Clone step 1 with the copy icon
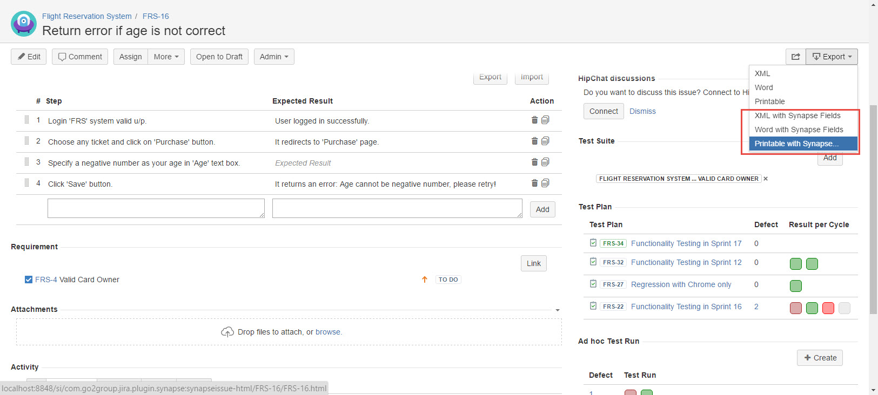Image resolution: width=878 pixels, height=395 pixels. tap(545, 120)
